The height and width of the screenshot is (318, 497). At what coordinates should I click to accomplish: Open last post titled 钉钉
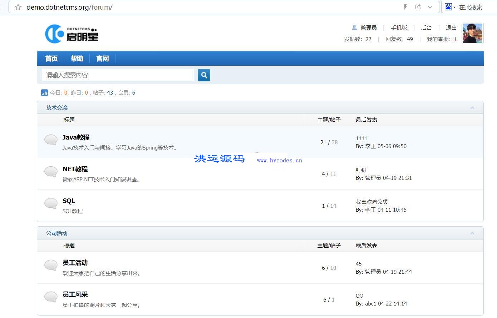pos(361,170)
